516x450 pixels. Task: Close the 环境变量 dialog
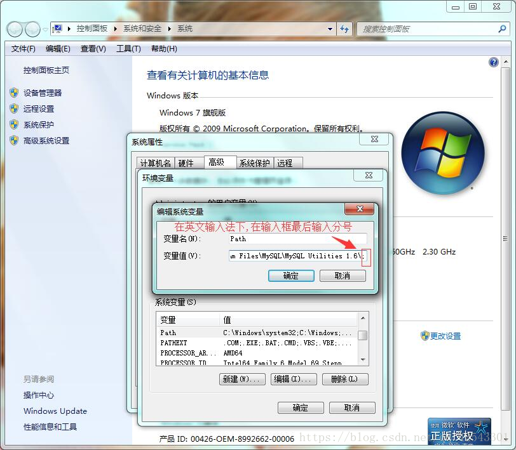(369, 176)
